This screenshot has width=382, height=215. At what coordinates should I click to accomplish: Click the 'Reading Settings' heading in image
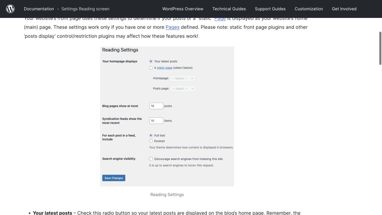120,50
